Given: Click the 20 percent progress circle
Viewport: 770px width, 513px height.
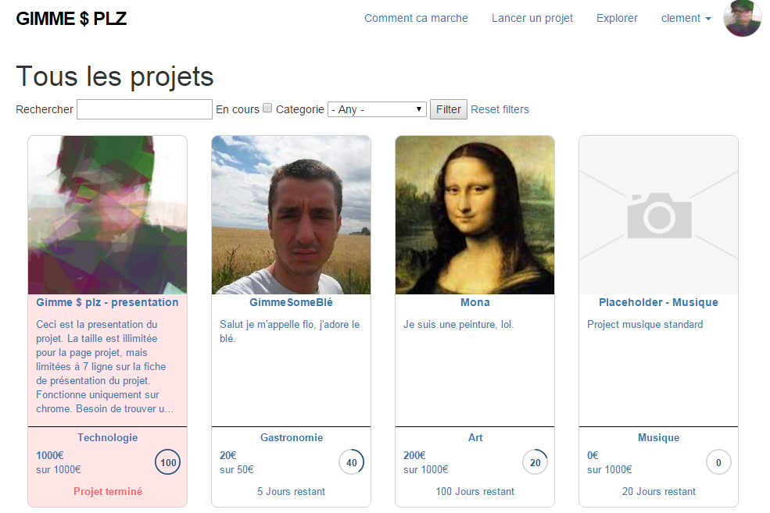Looking at the screenshot, I should click(x=535, y=462).
